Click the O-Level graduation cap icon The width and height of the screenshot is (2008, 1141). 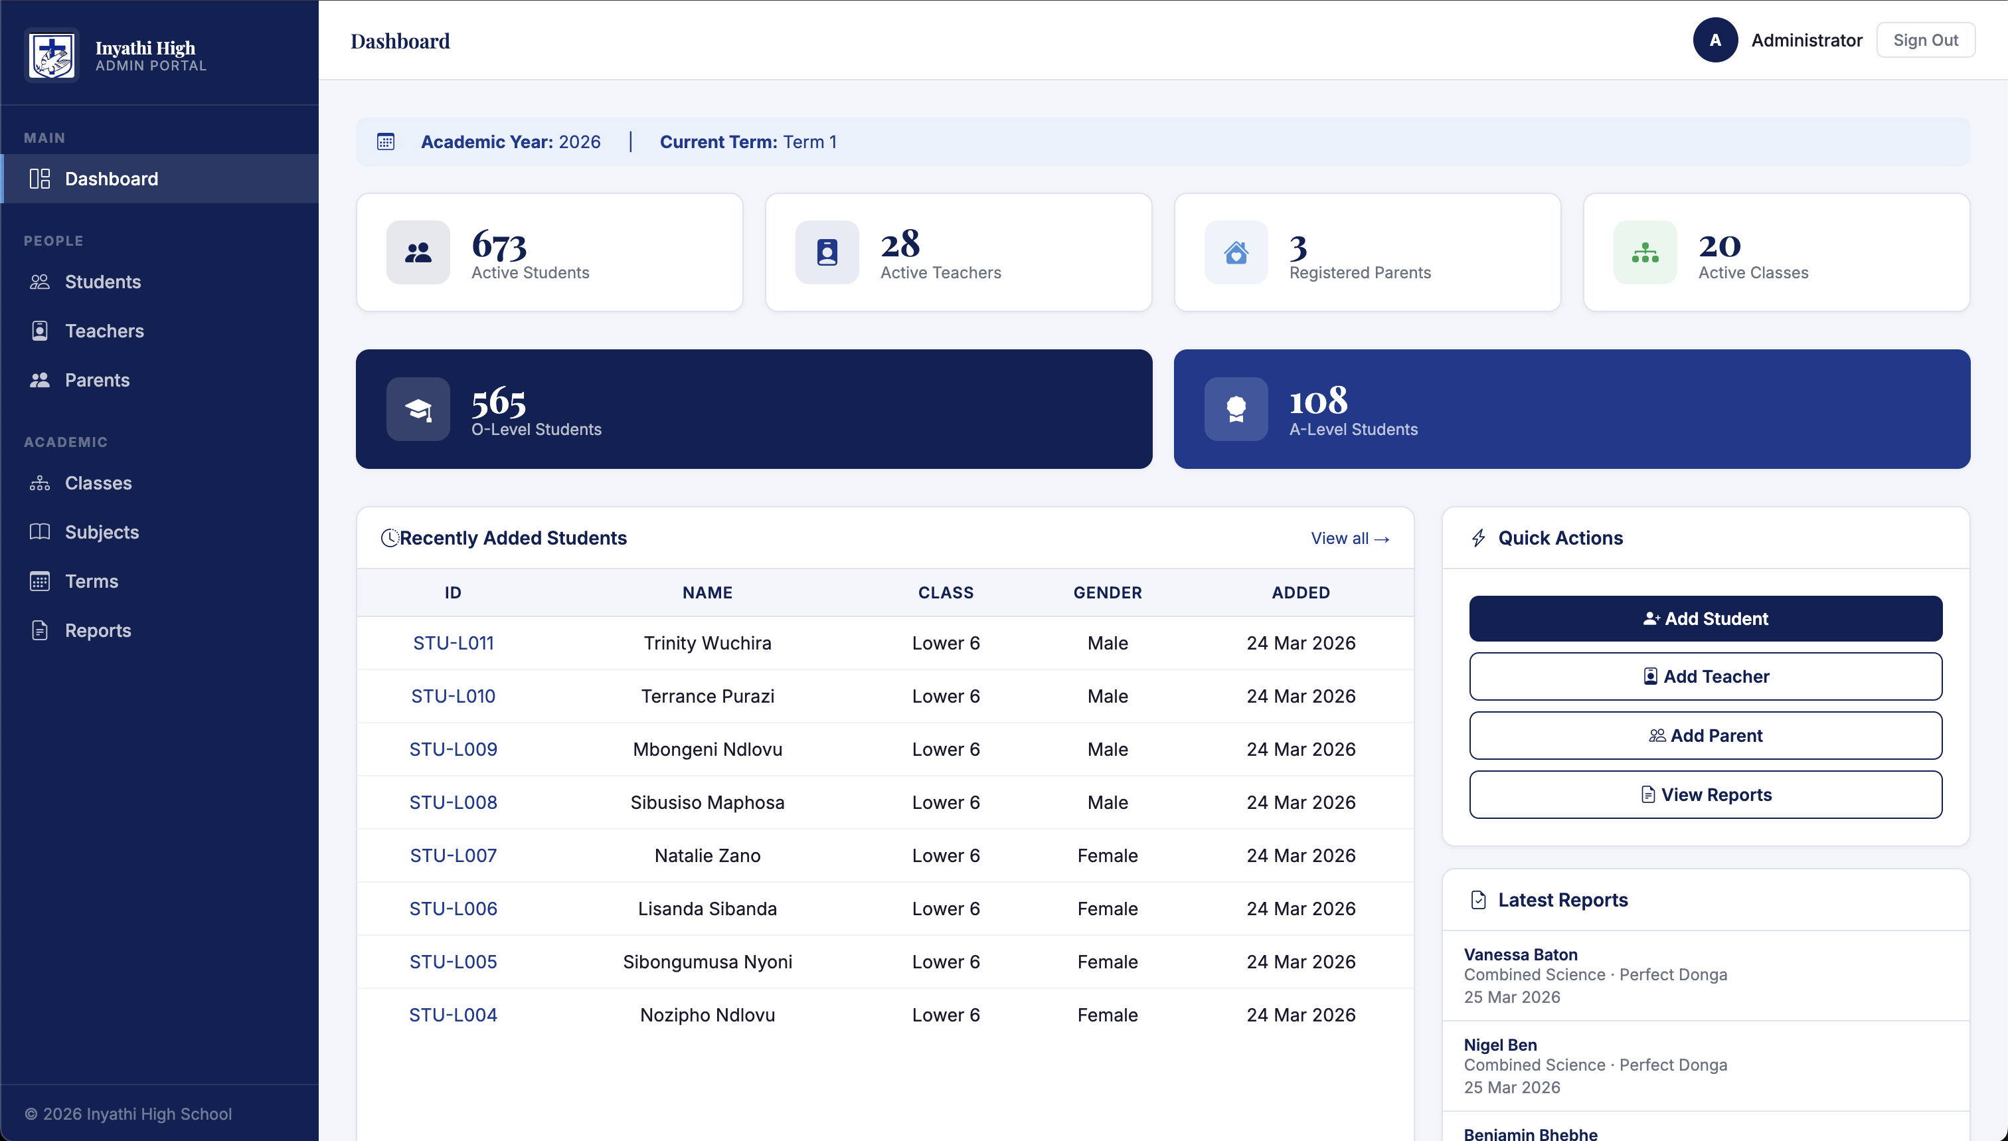tap(418, 409)
